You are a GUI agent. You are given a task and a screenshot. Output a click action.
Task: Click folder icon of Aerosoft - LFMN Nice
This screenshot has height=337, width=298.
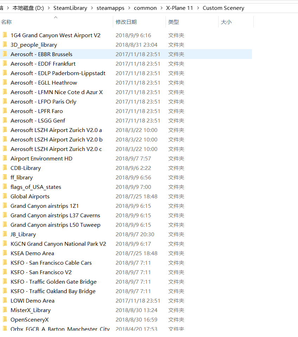click(x=5, y=92)
